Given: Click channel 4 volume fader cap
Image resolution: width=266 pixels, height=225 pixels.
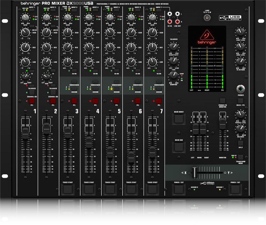Looking at the screenshot, I should [89, 143].
